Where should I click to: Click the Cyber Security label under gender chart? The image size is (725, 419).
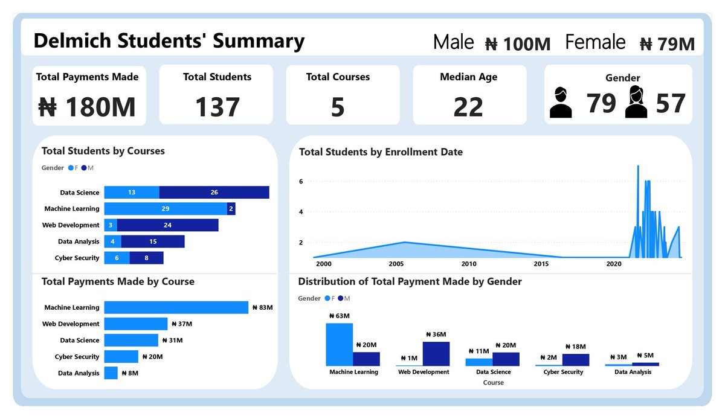[563, 372]
